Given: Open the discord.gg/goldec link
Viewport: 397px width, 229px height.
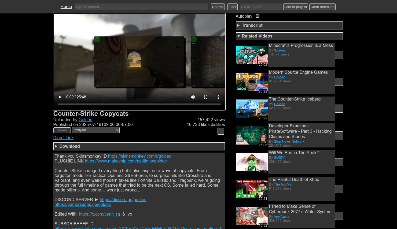Looking at the screenshot, I should 123,200.
